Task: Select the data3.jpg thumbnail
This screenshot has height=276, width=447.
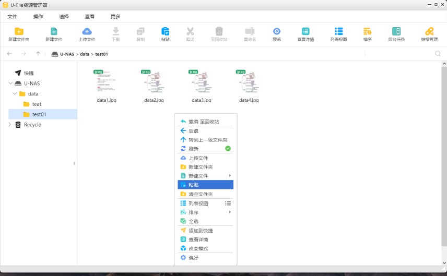Action: point(201,82)
